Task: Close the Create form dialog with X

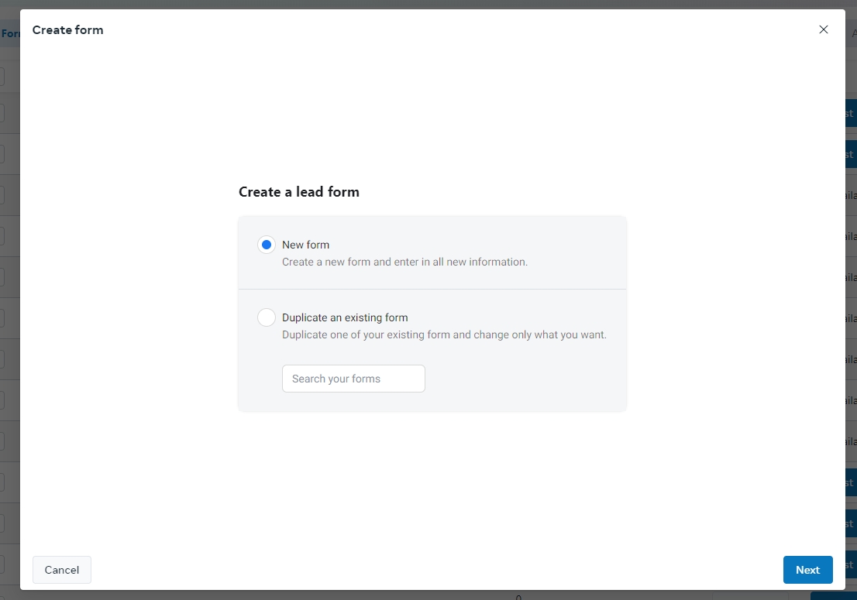Action: 823,29
